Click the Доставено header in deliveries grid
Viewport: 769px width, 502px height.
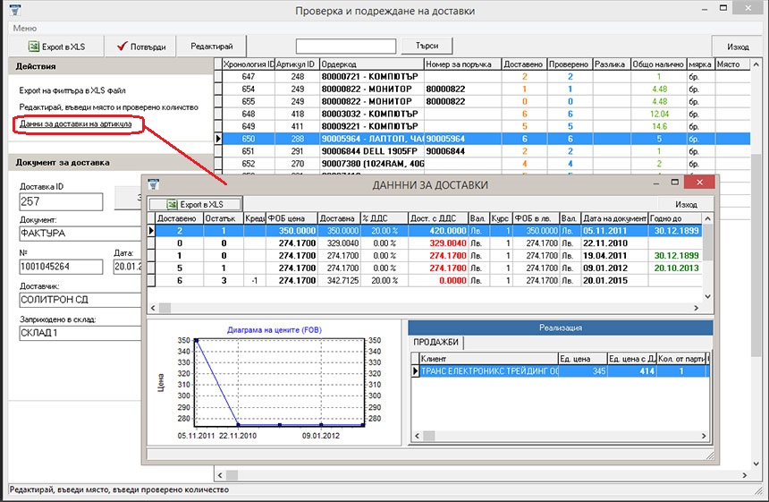point(180,218)
